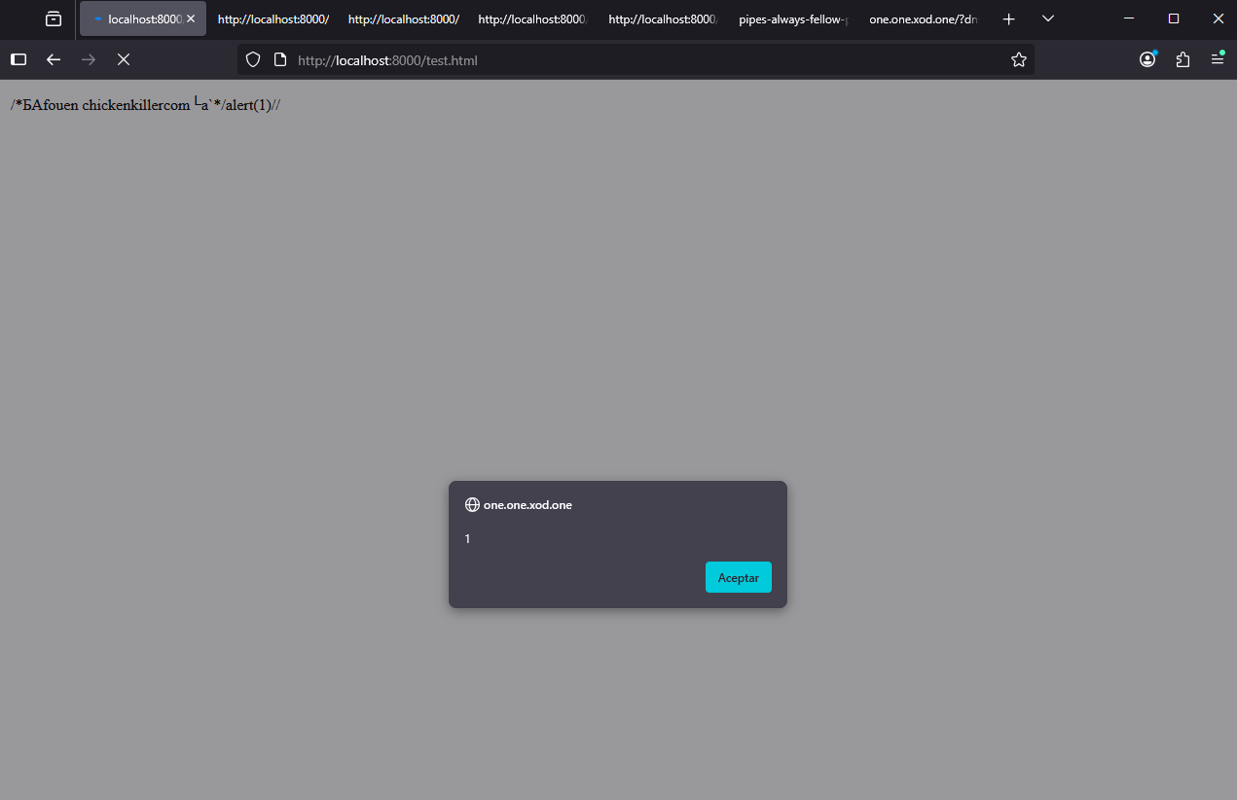Close the active localhost:8000 tab
The image size is (1237, 800).
coord(191,18)
